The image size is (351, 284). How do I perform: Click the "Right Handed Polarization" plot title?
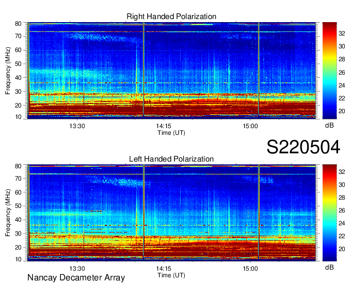[x=171, y=16]
